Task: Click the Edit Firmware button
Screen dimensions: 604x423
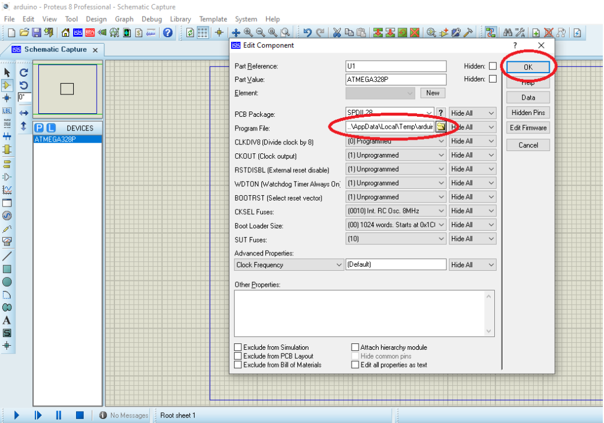Action: pyautogui.click(x=528, y=127)
